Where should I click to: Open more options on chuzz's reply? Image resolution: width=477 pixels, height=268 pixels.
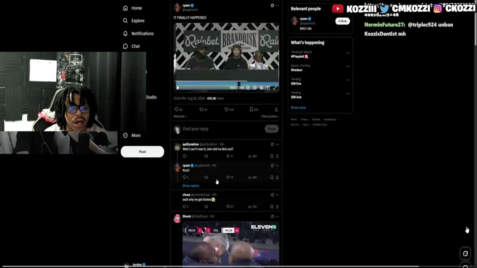click(x=277, y=195)
